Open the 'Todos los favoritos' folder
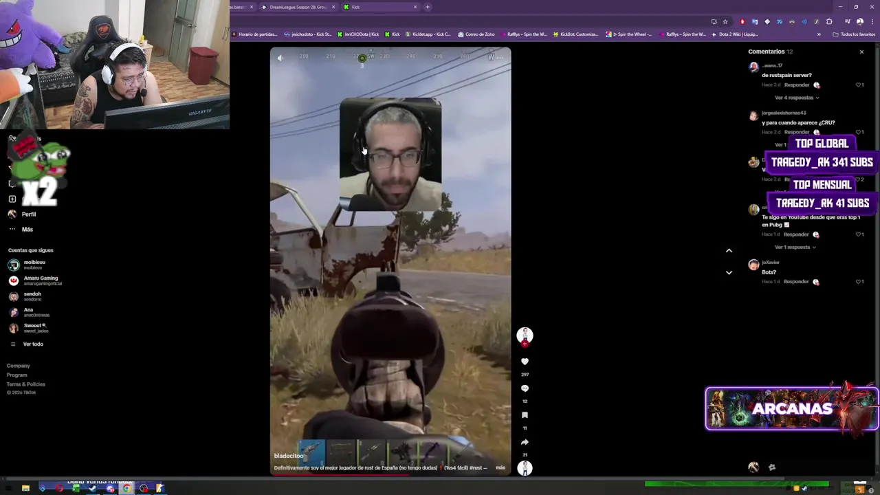Image resolution: width=880 pixels, height=495 pixels. pyautogui.click(x=854, y=34)
